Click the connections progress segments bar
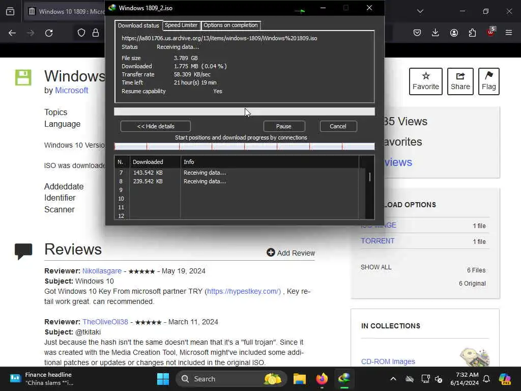The image size is (521, 391). (x=244, y=146)
